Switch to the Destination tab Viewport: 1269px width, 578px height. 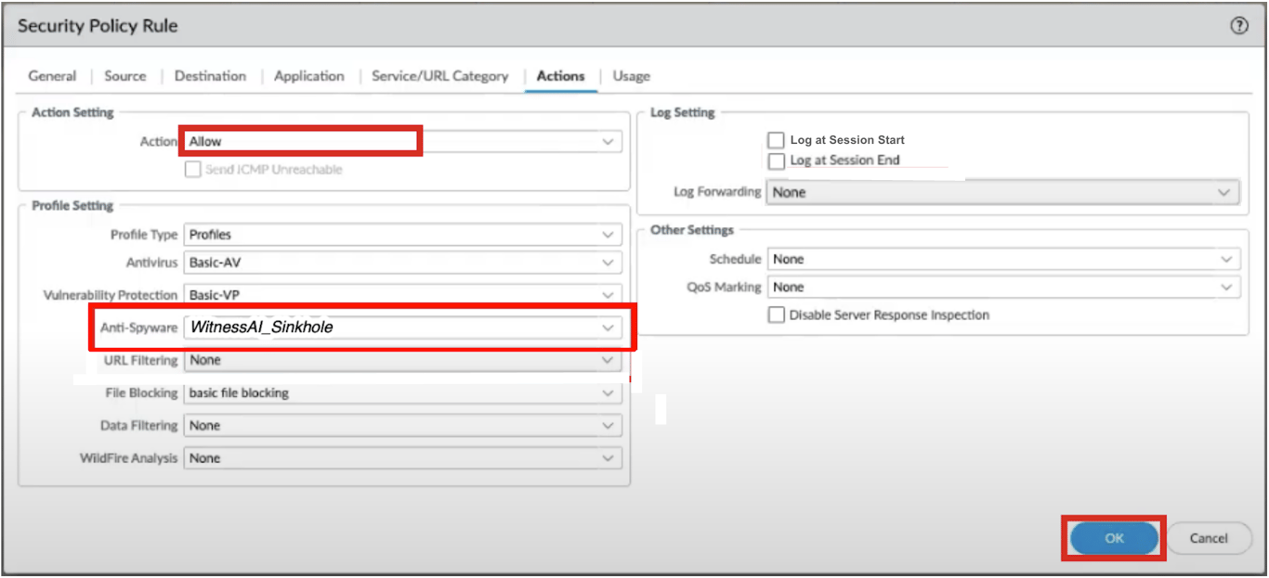210,76
